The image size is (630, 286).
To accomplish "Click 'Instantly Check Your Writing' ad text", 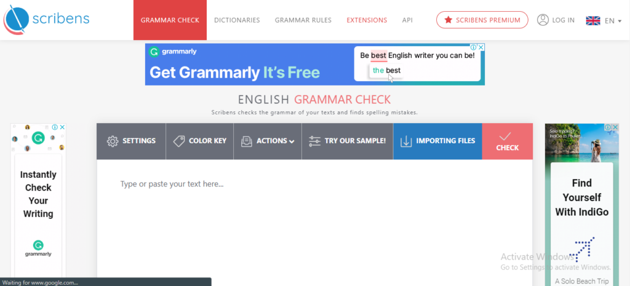I will pos(38,194).
